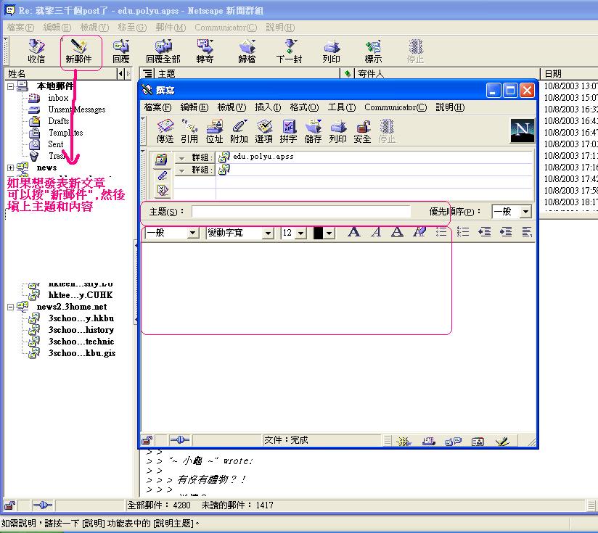Click the edu.polyu.apss newsgroup address field
The image size is (598, 533).
click(374, 157)
